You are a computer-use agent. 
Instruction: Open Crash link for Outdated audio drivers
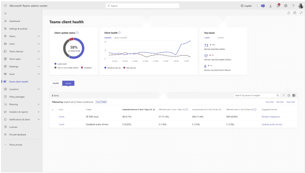[61, 125]
